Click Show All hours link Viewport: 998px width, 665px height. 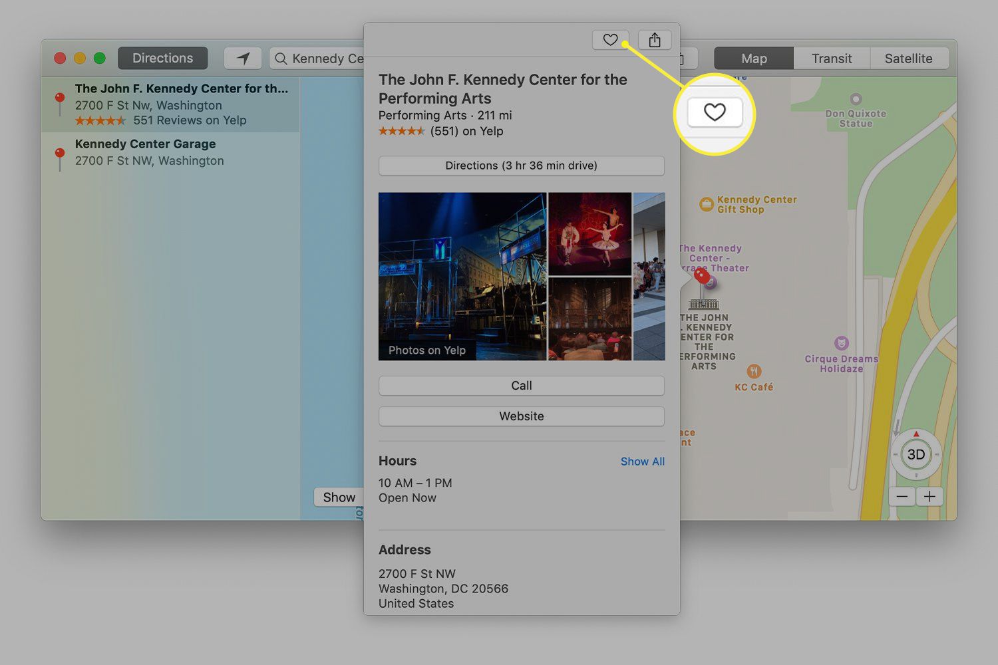pyautogui.click(x=643, y=462)
